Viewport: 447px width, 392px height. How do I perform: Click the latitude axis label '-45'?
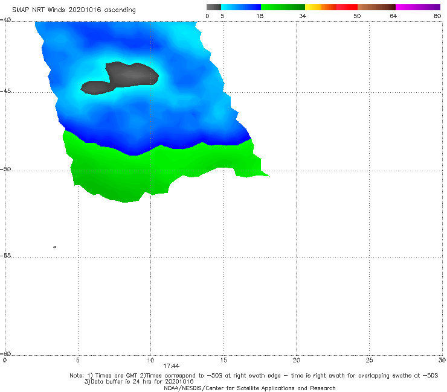click(x=5, y=91)
